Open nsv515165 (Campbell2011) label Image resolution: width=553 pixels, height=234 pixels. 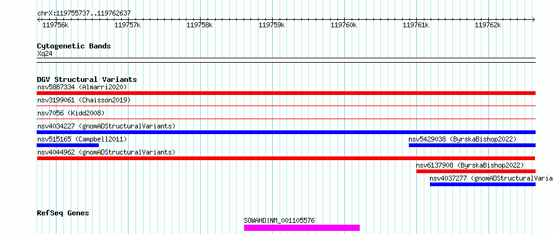tap(82, 139)
